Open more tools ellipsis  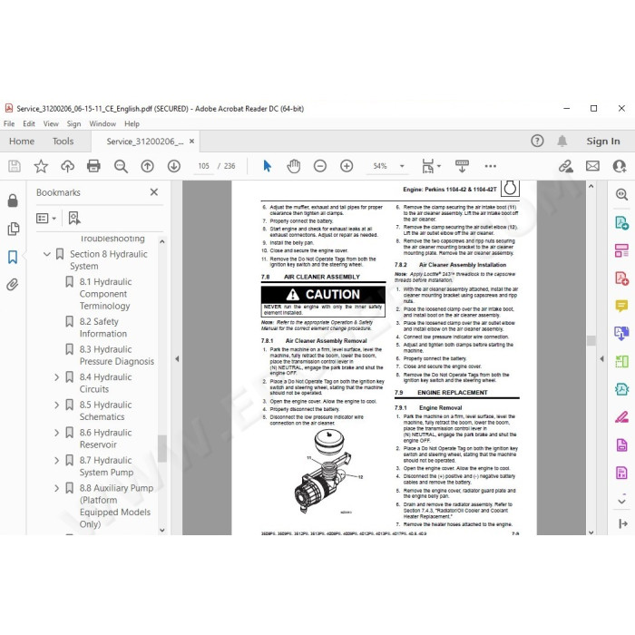coord(491,166)
